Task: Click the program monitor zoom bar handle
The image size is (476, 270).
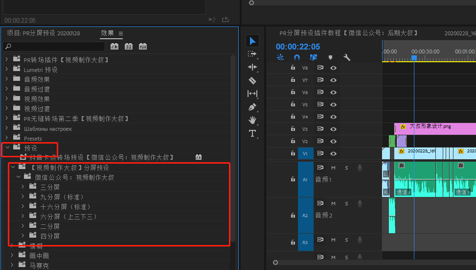Action: pyautogui.click(x=251, y=3)
